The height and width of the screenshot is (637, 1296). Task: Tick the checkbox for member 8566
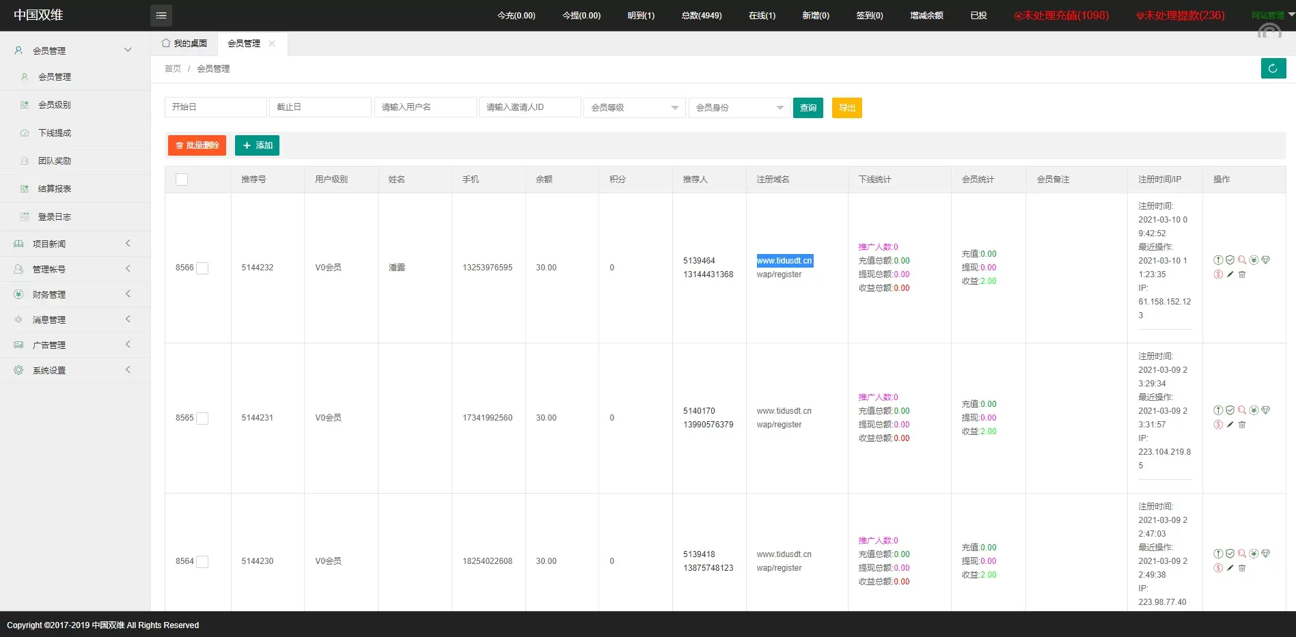tap(202, 268)
